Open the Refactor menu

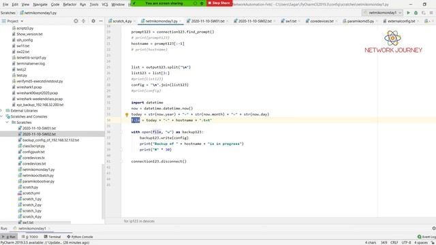[69, 5]
